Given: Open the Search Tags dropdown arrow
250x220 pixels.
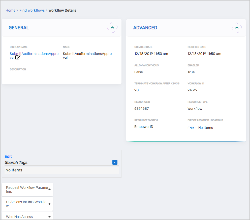Looking at the screenshot, I should (x=115, y=163).
